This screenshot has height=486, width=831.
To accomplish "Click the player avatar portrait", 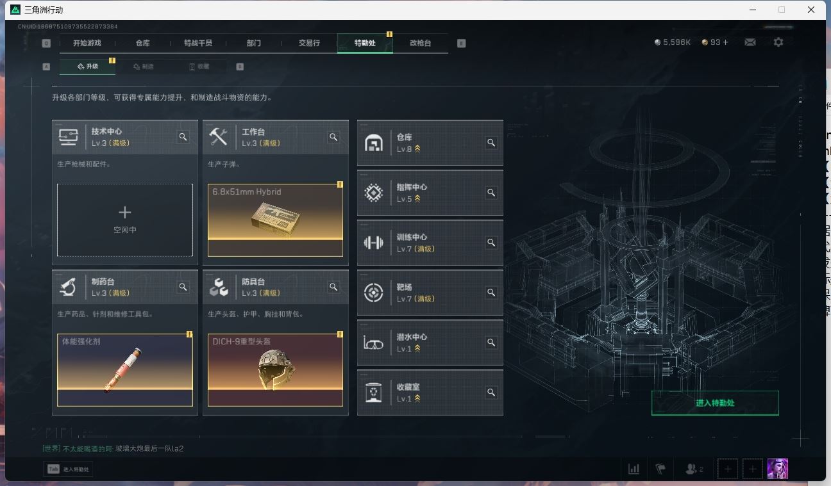I will [777, 469].
